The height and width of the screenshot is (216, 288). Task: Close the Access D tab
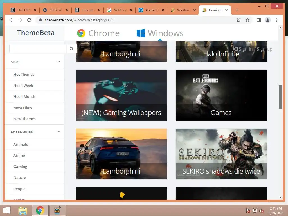163,10
